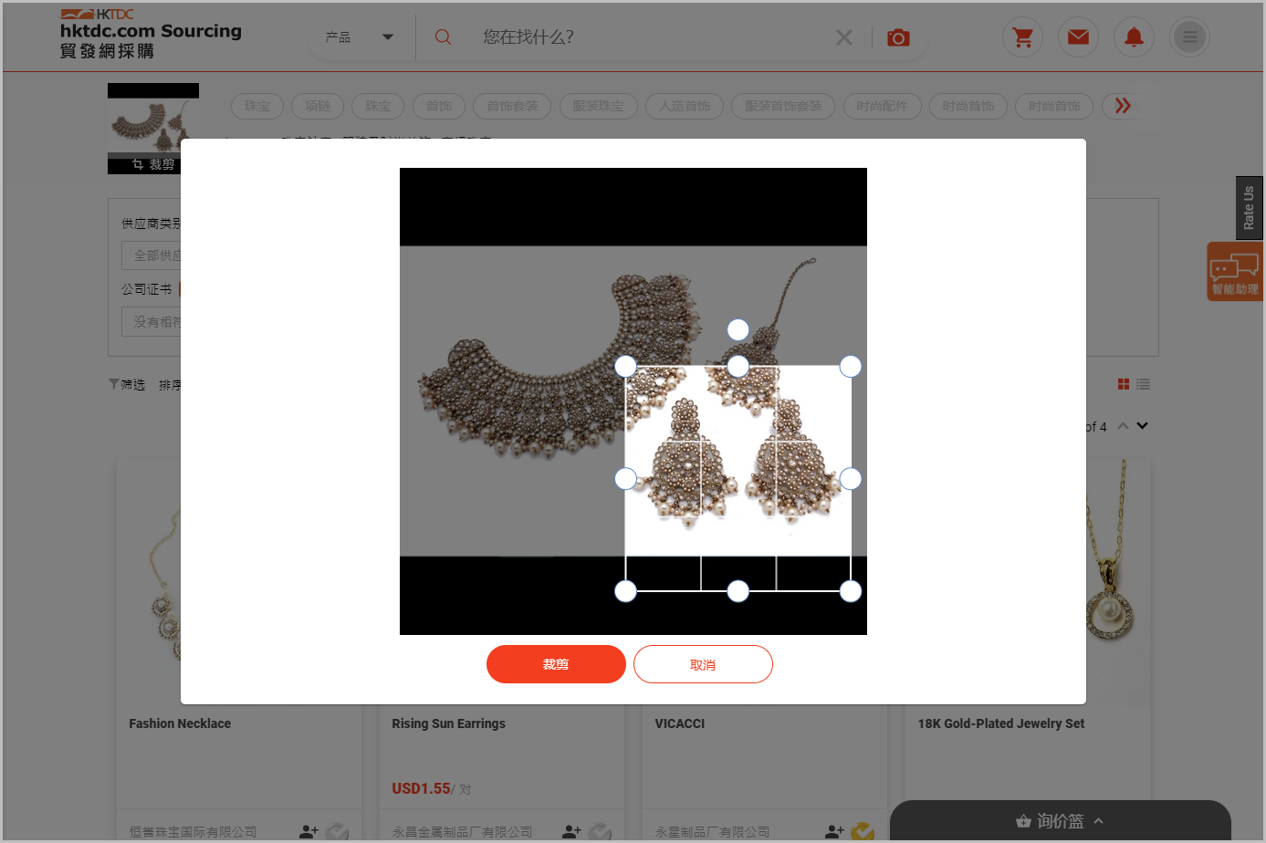Viewport: 1266px width, 843px height.
Task: Open the 筛选 filter control
Action: coord(127,385)
